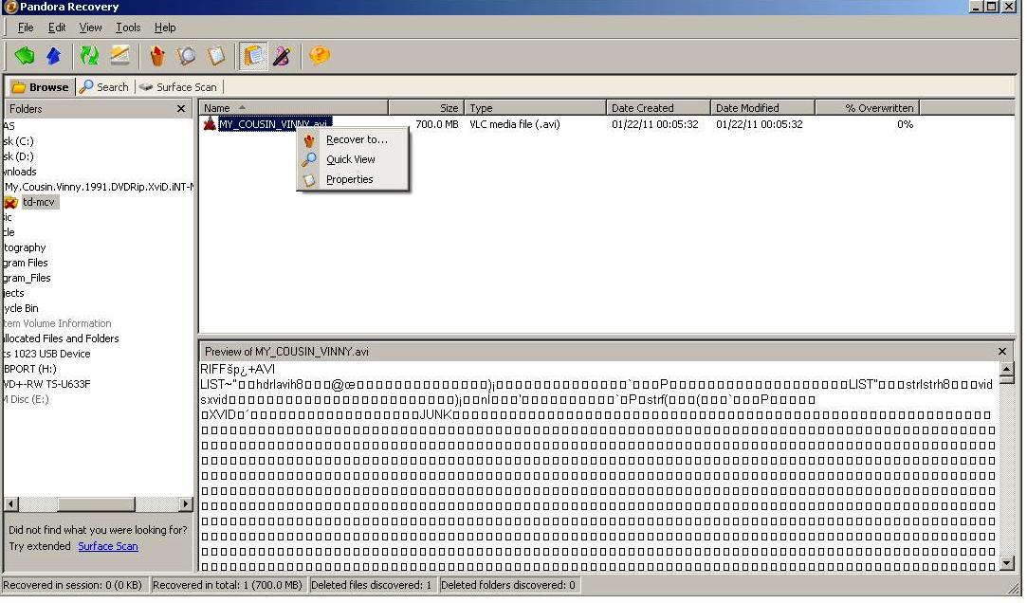This screenshot has height=603, width=1027.
Task: Click the Recovered in total status entry
Action: 228,585
